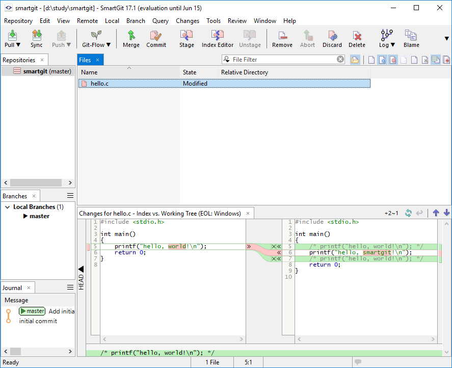Click inside the File Filter field

click(x=284, y=60)
